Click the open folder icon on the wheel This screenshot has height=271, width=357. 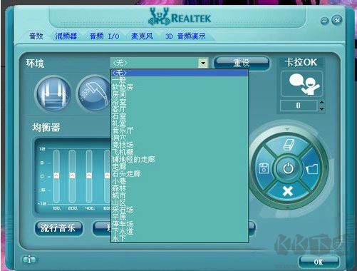click(312, 168)
